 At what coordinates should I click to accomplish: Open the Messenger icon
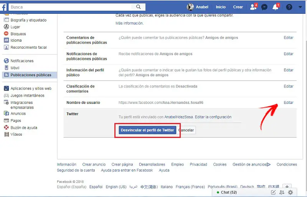coord(264,7)
